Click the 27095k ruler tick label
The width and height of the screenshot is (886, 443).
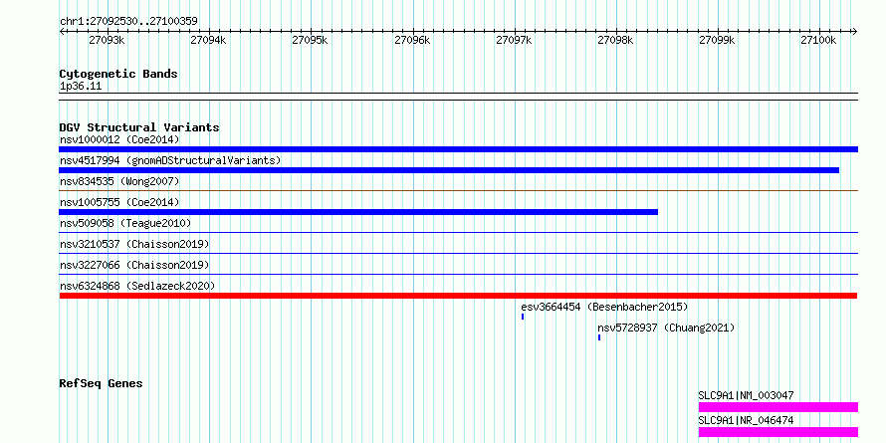point(310,40)
